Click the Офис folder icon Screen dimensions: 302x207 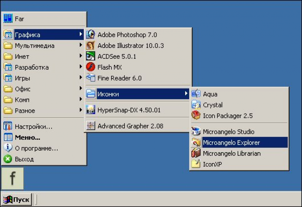8,89
